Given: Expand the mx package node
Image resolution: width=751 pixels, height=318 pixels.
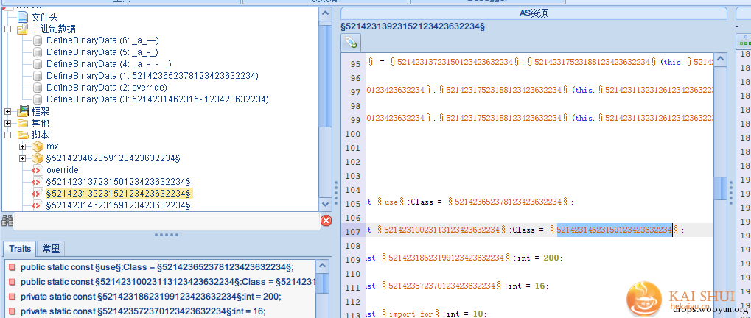Looking at the screenshot, I should (x=23, y=146).
